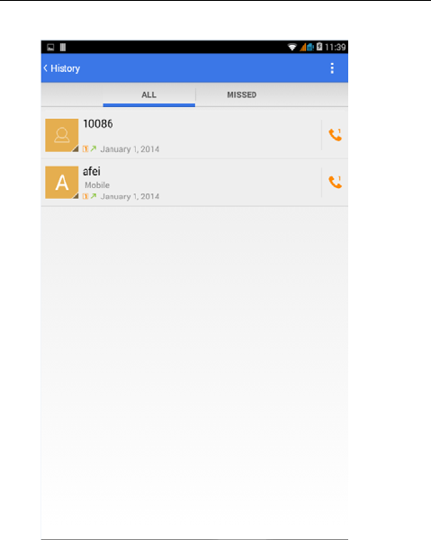
Task: Open the afei call log entry
Action: click(x=182, y=183)
